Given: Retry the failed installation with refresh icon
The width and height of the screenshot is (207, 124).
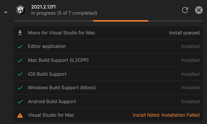Looking at the screenshot, I should click(185, 10).
